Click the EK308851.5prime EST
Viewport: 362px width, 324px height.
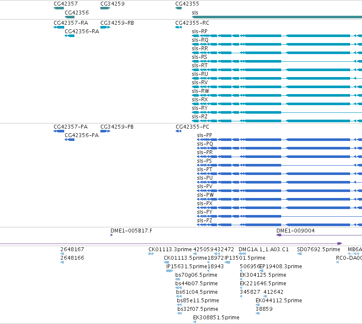[x=195, y=322]
